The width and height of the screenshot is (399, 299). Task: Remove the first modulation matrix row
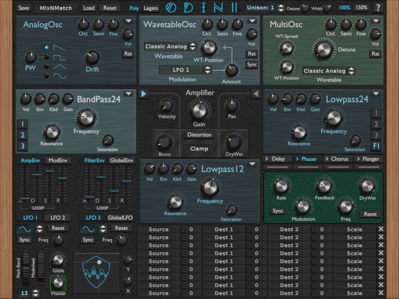pyautogui.click(x=381, y=229)
